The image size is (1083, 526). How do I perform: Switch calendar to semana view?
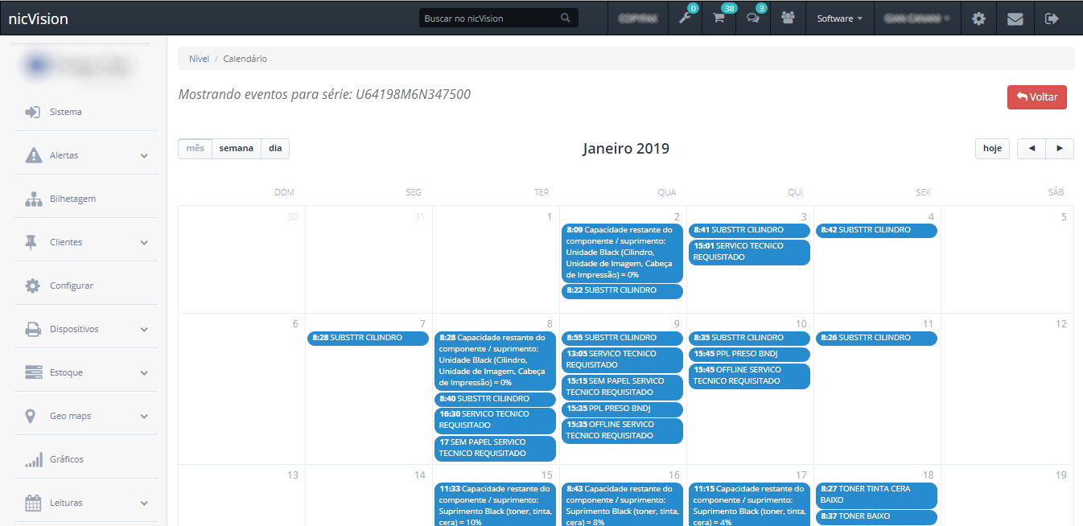236,149
